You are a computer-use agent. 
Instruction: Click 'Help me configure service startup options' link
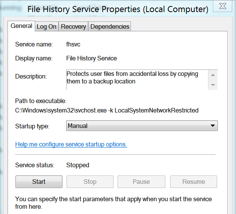pyautogui.click(x=71, y=144)
